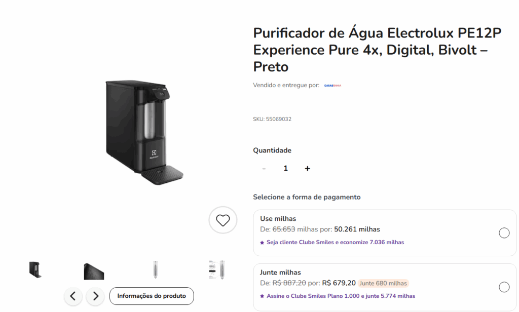This screenshot has height=312, width=519.
Task: Select first thumbnail of purifier front view
Action: (x=35, y=269)
